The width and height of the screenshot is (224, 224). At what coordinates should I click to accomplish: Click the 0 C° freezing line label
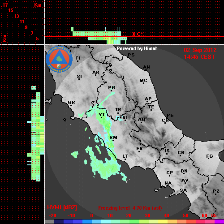pos(138,34)
